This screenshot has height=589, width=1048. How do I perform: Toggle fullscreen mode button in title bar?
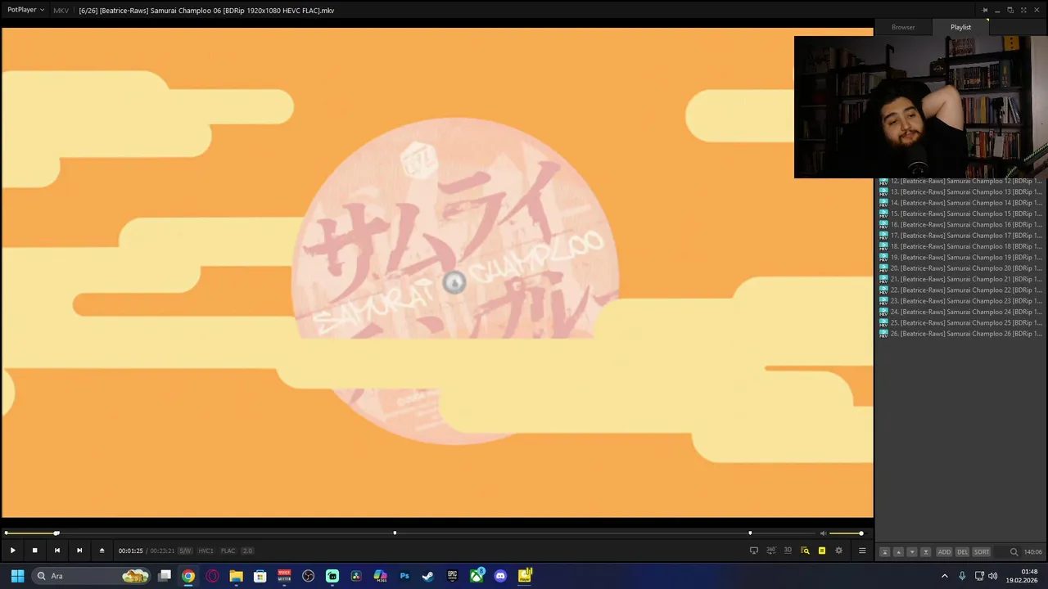[x=1023, y=10]
